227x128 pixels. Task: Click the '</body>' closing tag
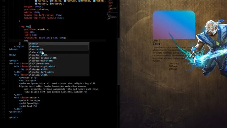[13, 61]
